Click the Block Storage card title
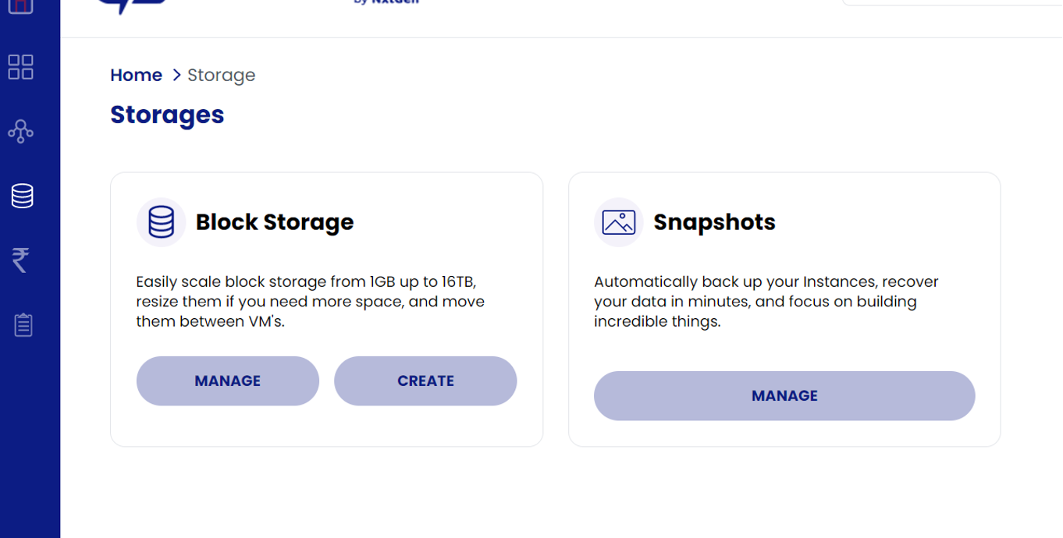1063x538 pixels. click(x=274, y=222)
